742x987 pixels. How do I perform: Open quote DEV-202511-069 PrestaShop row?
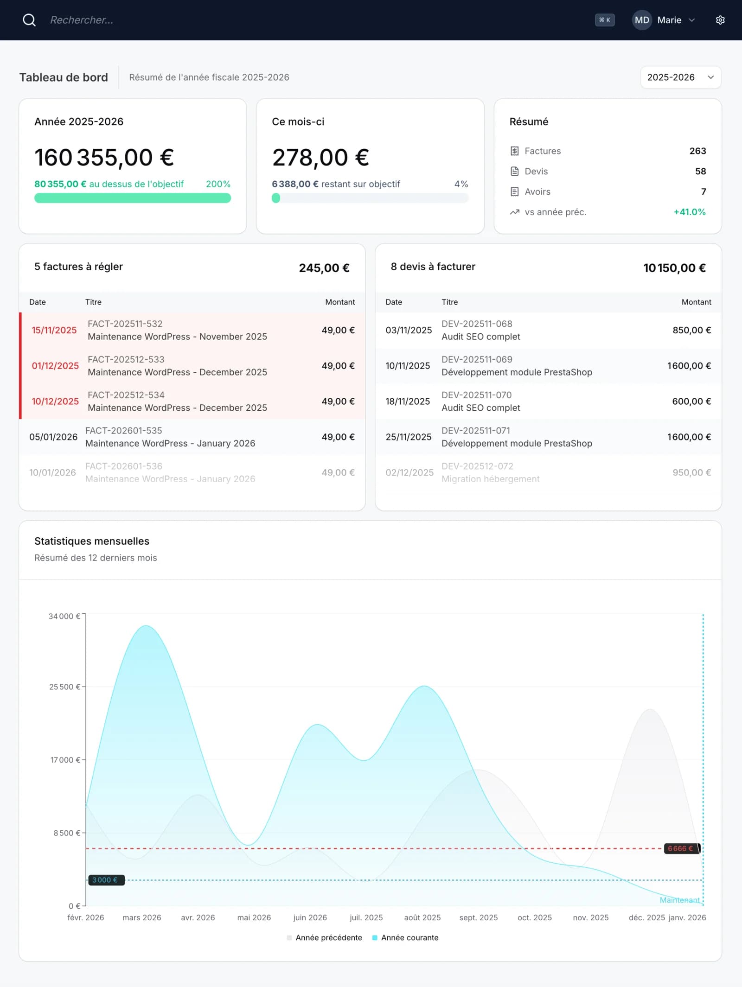548,366
